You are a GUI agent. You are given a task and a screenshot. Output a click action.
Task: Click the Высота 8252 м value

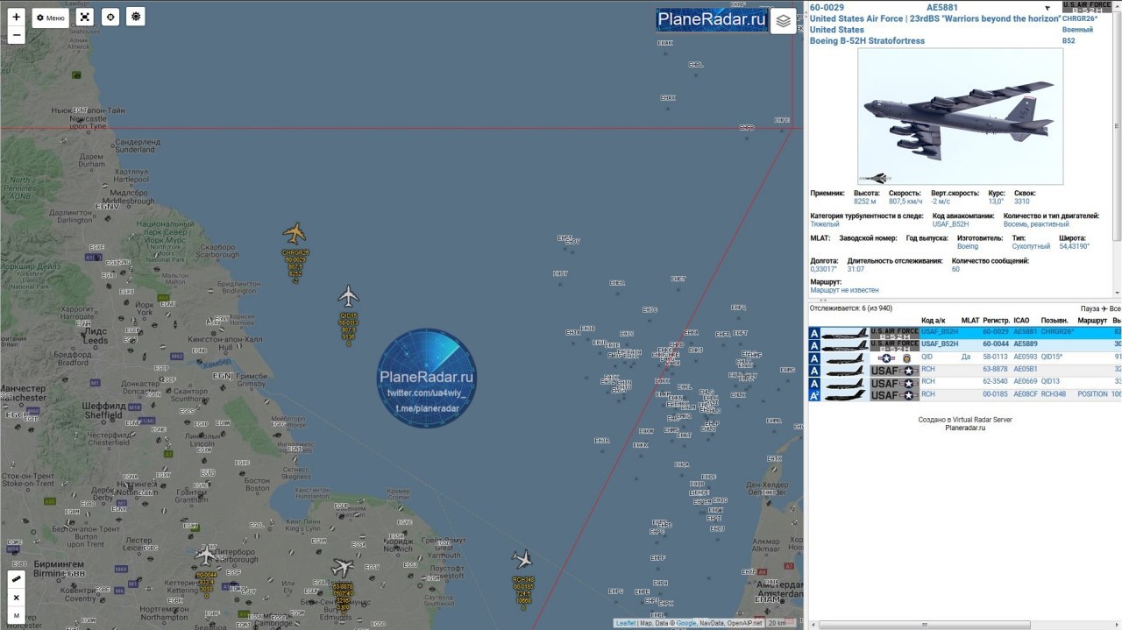pyautogui.click(x=866, y=202)
